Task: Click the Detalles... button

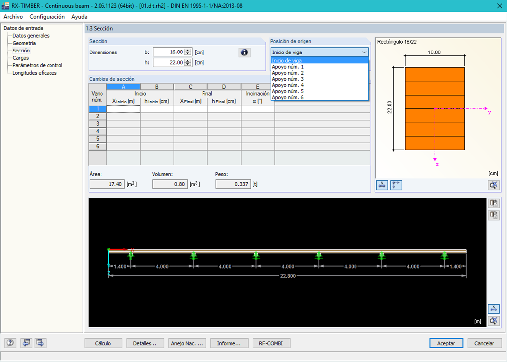Action: click(145, 343)
